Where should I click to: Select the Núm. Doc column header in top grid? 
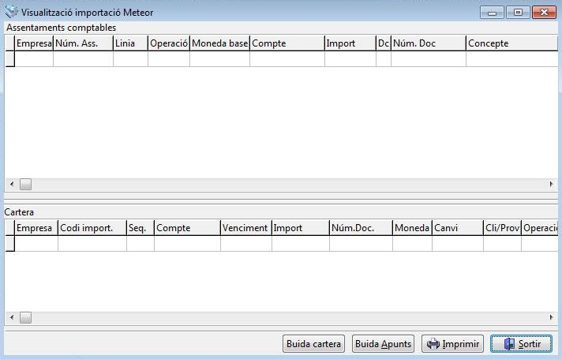point(429,43)
